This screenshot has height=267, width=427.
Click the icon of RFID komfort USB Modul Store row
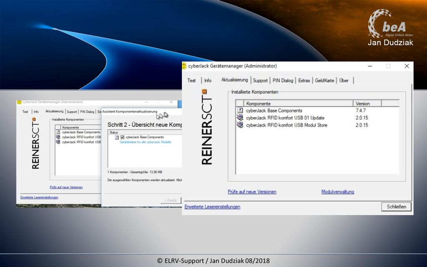[x=240, y=125]
